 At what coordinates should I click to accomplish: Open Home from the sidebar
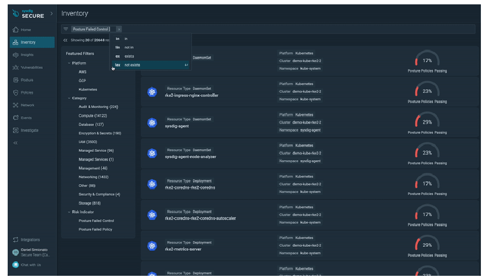tap(26, 29)
